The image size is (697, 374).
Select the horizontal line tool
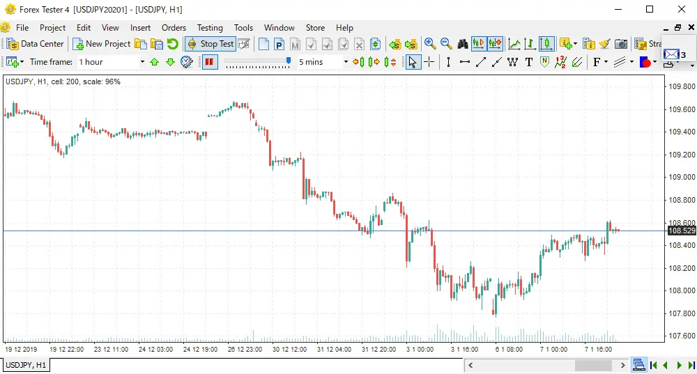click(x=464, y=62)
